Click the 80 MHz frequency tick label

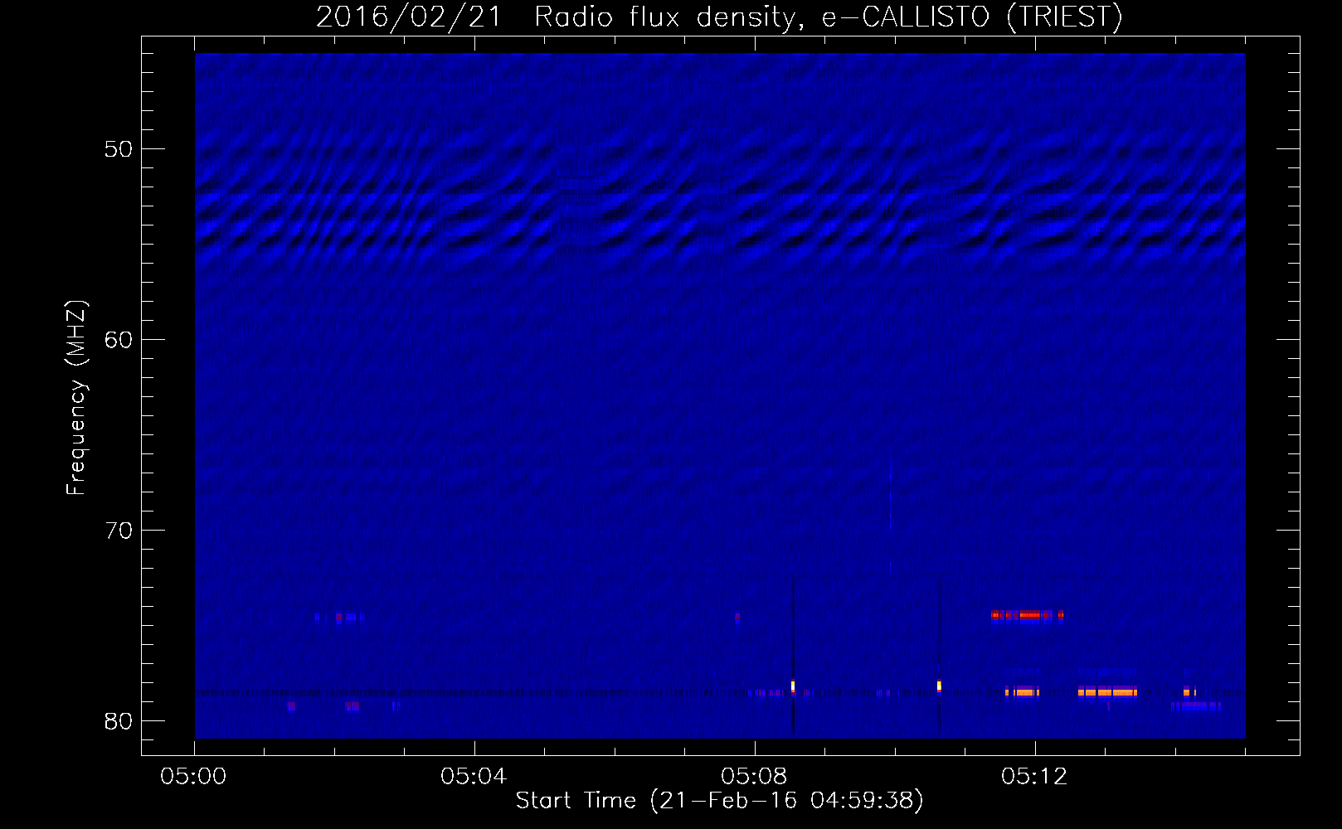(118, 721)
